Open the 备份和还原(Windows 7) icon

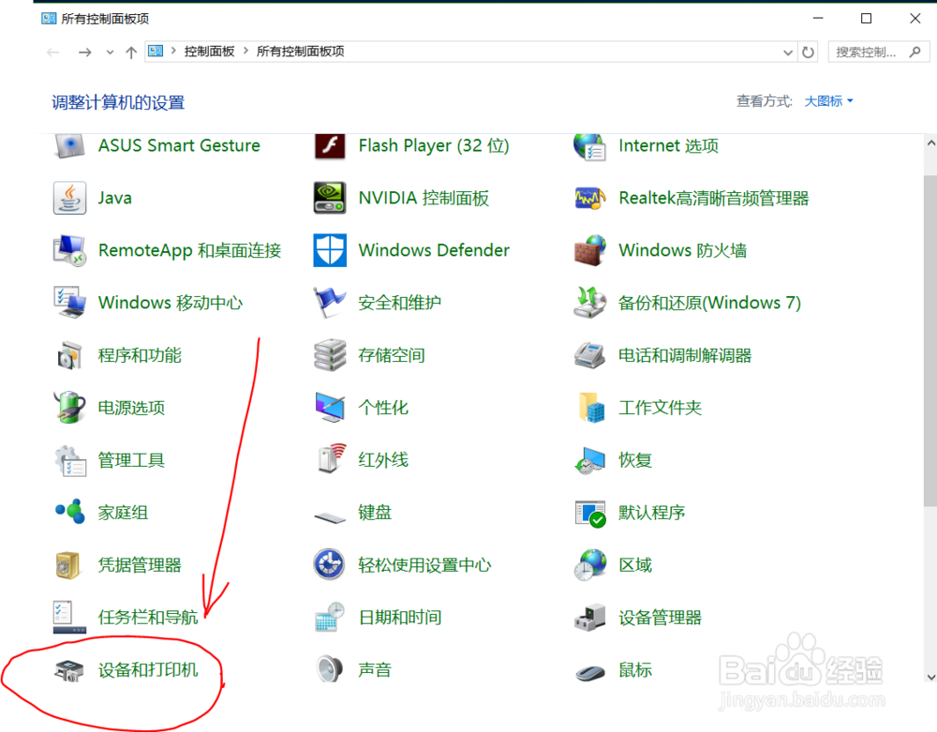pyautogui.click(x=589, y=303)
